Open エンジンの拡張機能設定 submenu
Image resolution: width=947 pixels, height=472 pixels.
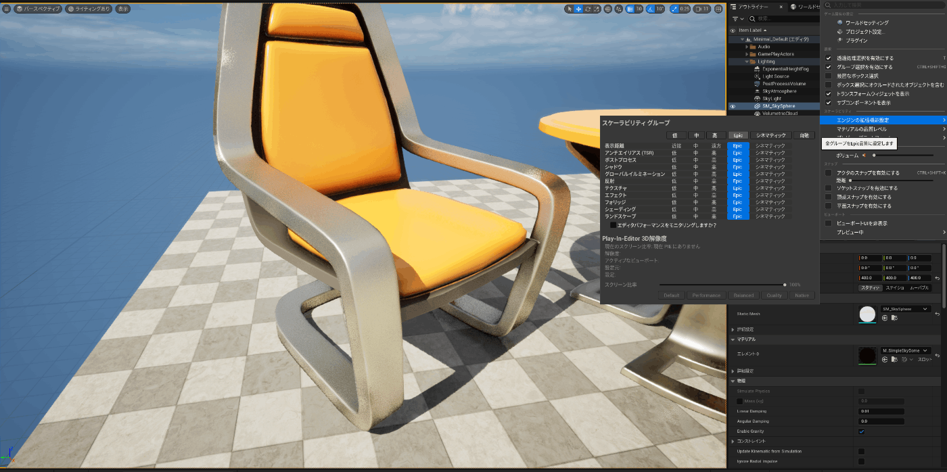point(883,120)
